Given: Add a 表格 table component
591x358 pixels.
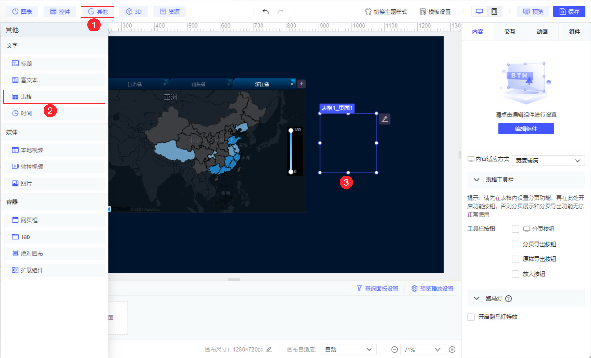Looking at the screenshot, I should (54, 97).
